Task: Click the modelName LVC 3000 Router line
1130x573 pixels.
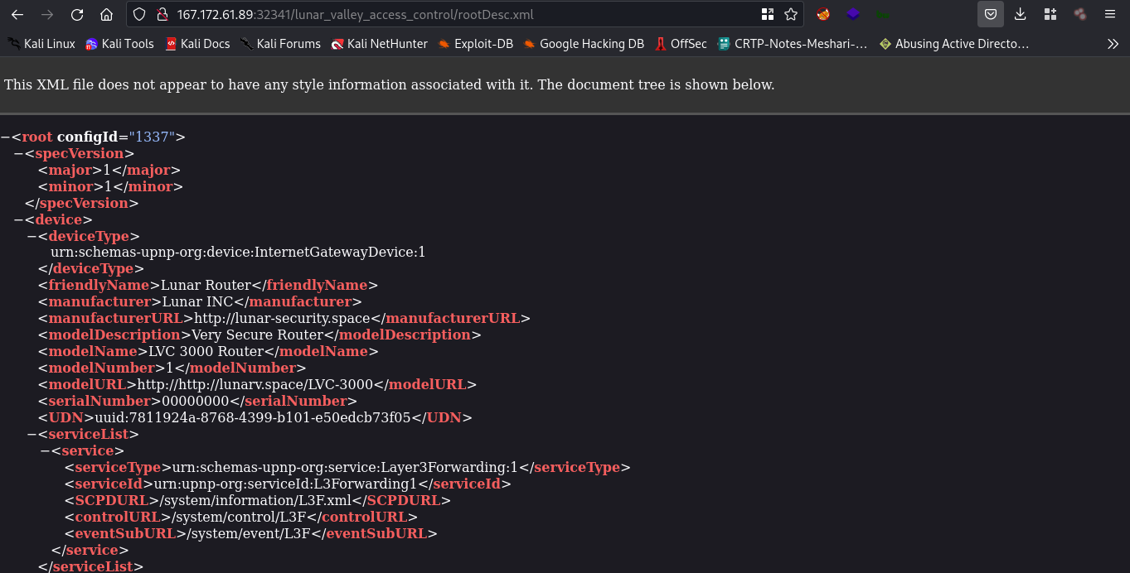Action: (208, 351)
